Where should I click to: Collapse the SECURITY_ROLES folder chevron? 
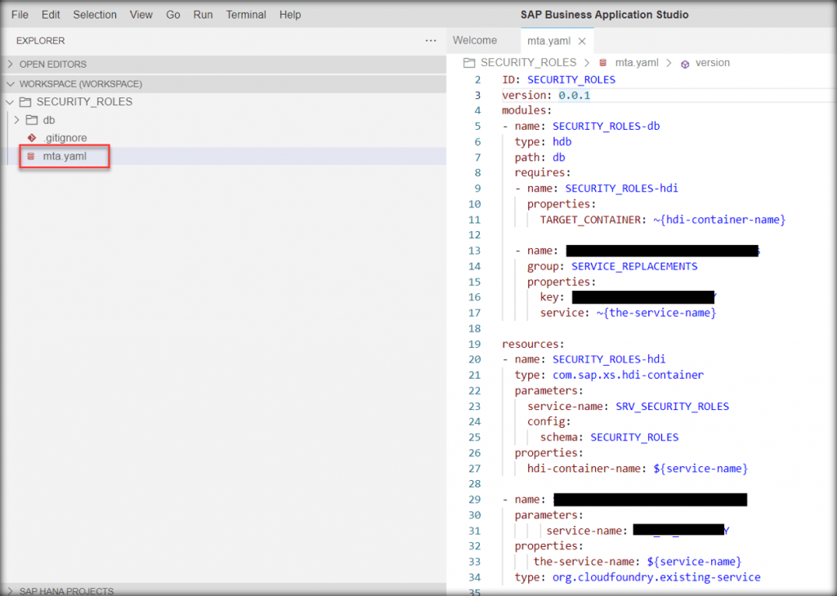point(10,102)
